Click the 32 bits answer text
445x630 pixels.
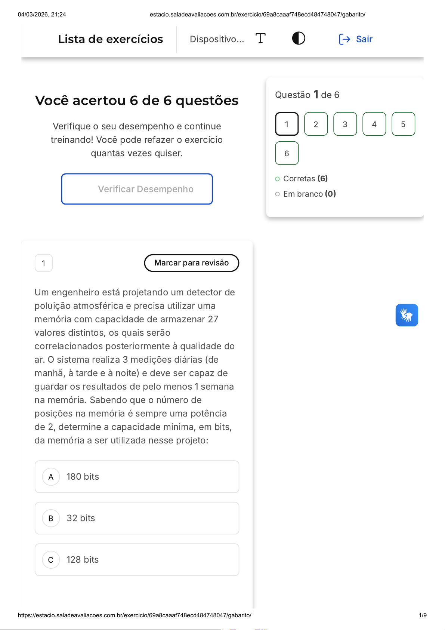81,518
